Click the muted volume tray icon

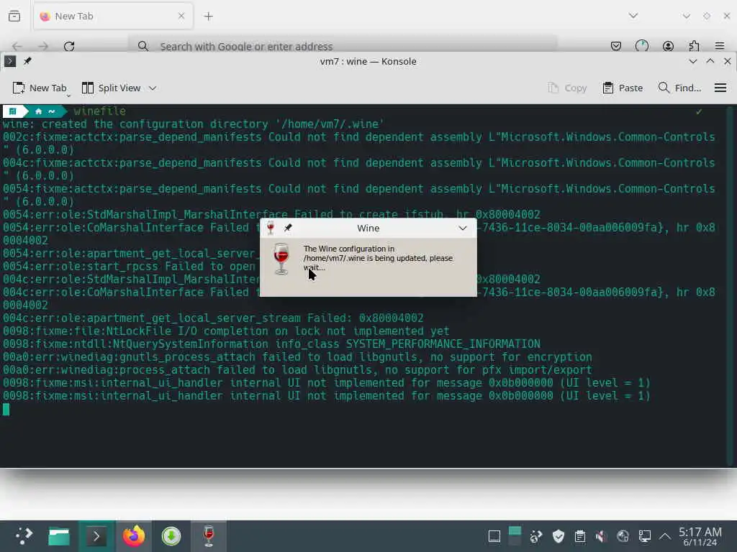(x=601, y=536)
